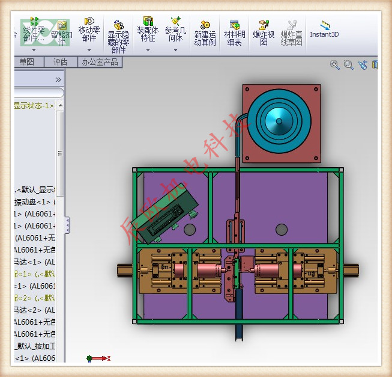Activate the Move Component tool
The image size is (392, 377).
(x=89, y=29)
